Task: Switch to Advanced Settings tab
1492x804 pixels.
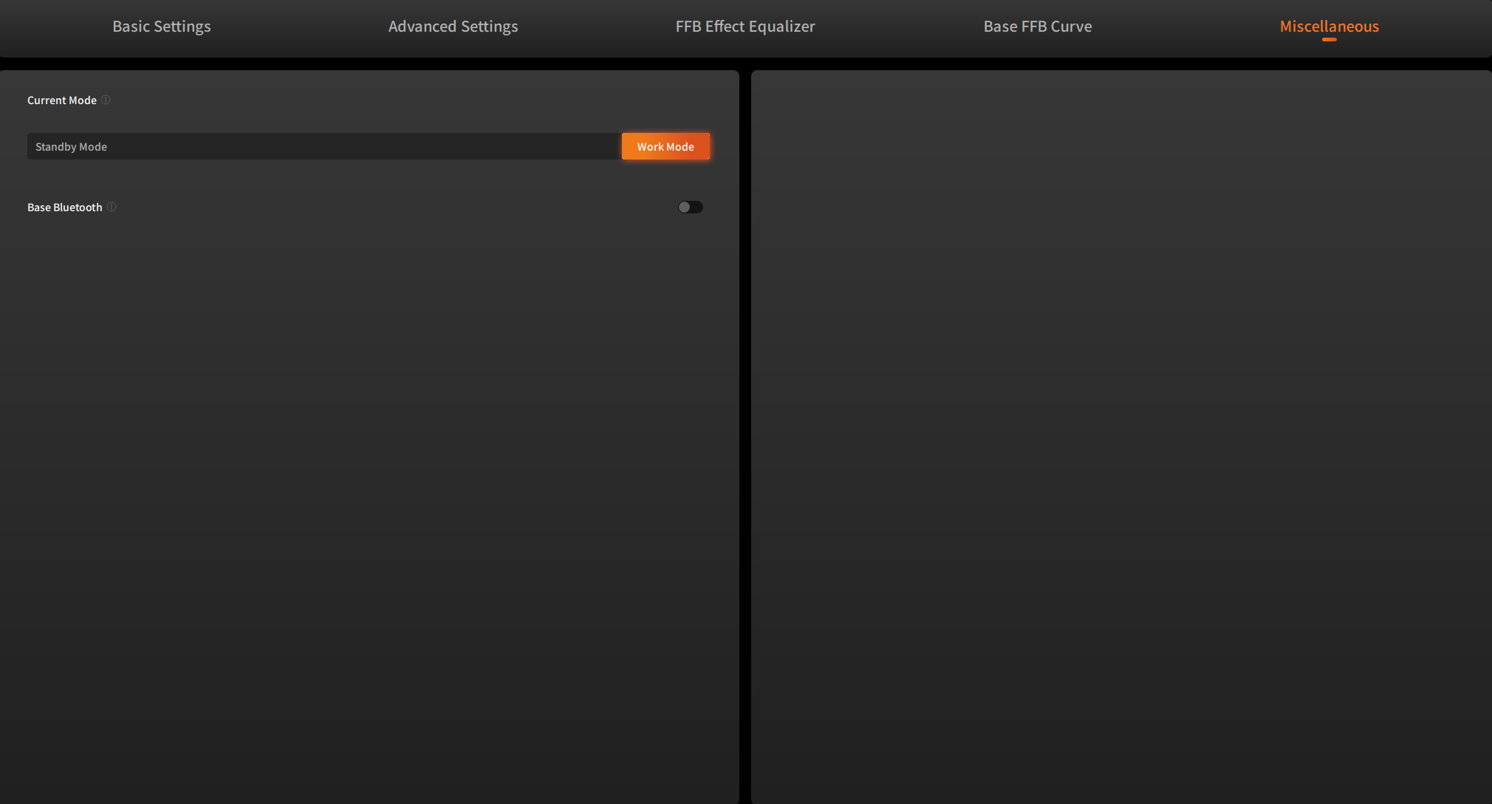Action: coord(453,27)
